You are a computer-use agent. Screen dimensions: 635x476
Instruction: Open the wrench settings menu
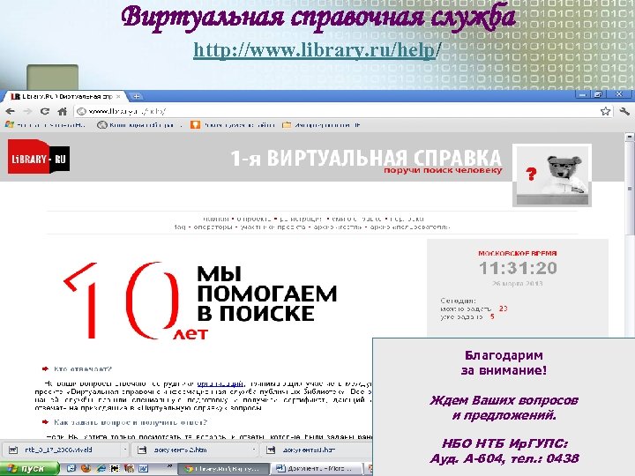tap(624, 111)
